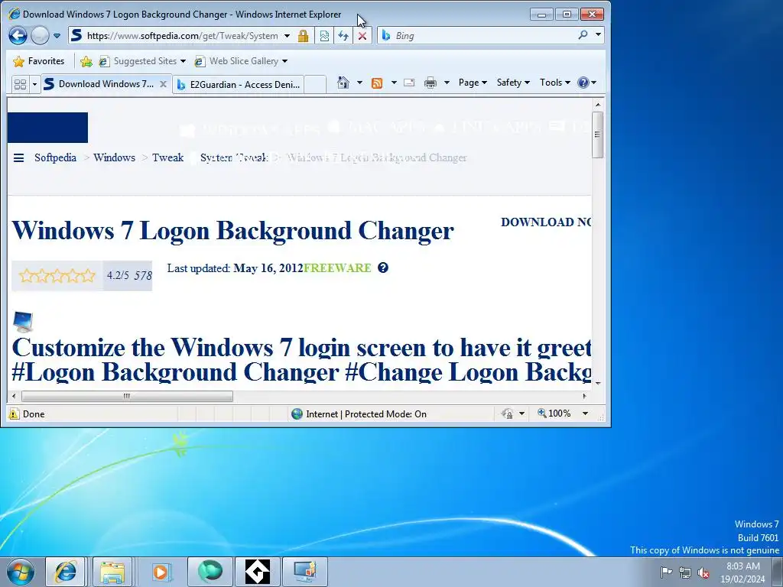Click the Add to Favorites Bar icon
This screenshot has width=783, height=587.
tap(86, 61)
